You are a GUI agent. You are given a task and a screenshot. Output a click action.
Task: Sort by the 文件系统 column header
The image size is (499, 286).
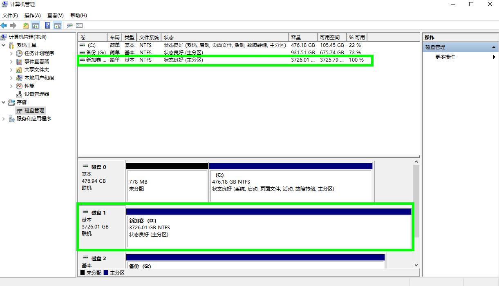click(x=149, y=37)
